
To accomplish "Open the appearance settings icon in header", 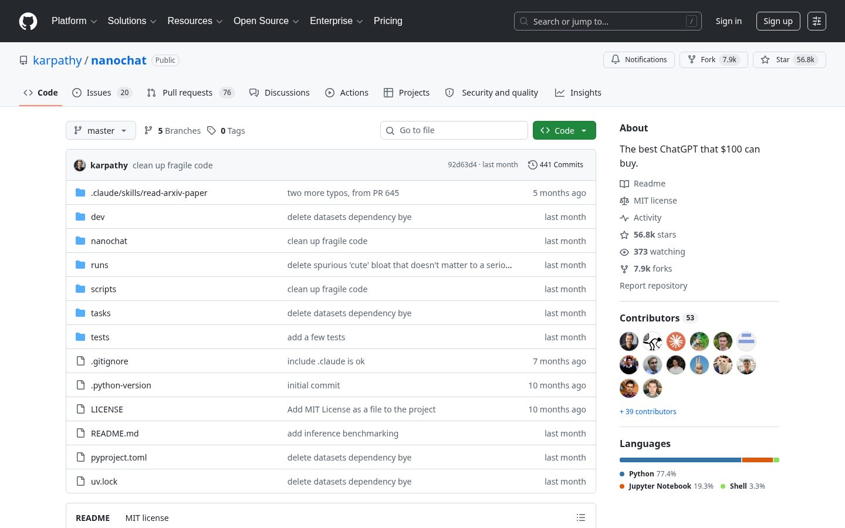I will [817, 21].
